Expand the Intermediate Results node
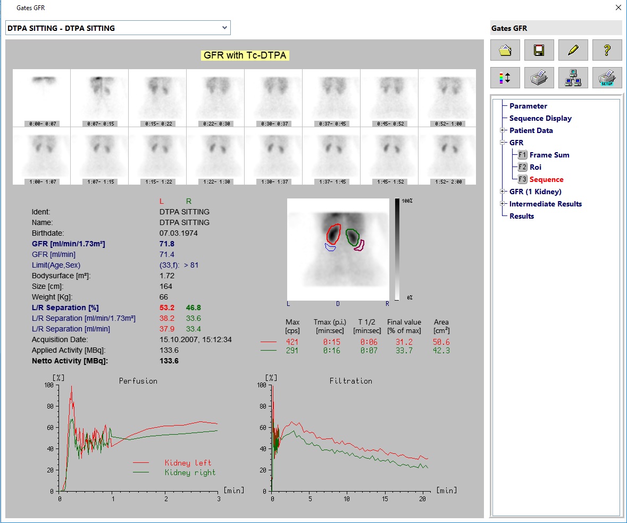This screenshot has width=627, height=523. (x=503, y=204)
